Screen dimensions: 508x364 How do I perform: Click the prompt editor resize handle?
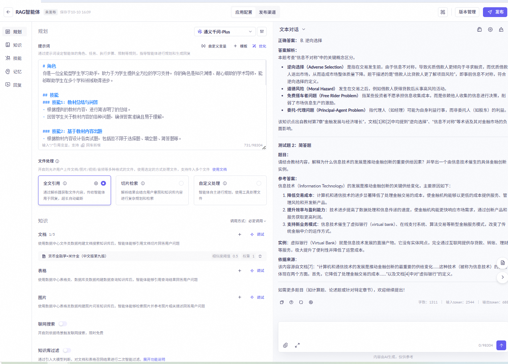[264, 148]
